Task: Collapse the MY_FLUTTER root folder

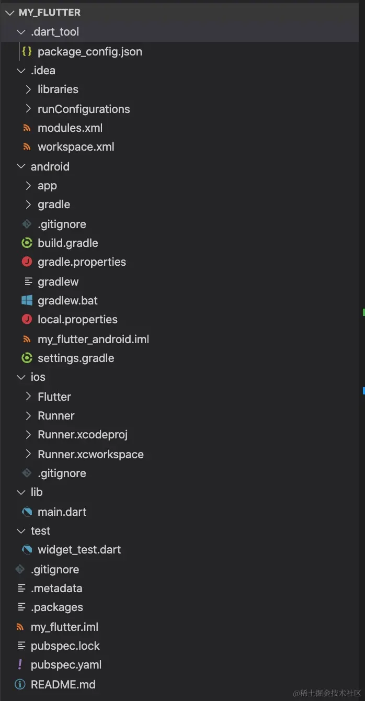Action: tap(9, 12)
